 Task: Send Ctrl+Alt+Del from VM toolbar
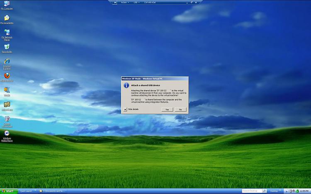(x=150, y=2)
